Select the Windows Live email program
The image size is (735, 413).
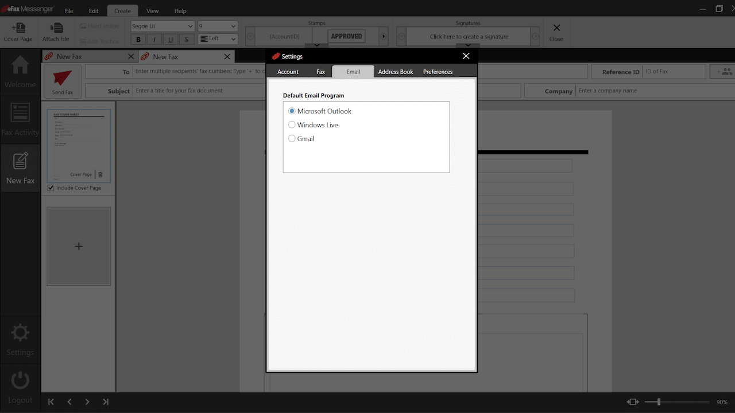292,124
